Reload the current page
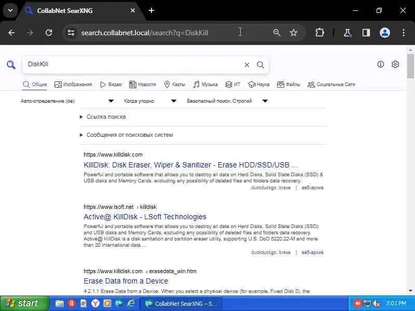This screenshot has height=311, width=415. pos(49,33)
